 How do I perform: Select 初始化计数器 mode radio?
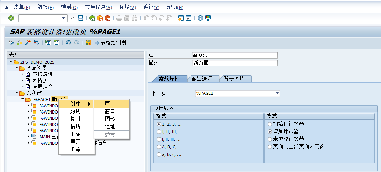[x=270, y=124]
